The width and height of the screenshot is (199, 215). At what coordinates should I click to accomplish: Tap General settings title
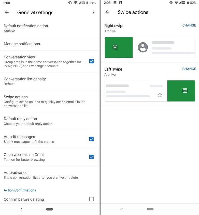click(x=35, y=12)
